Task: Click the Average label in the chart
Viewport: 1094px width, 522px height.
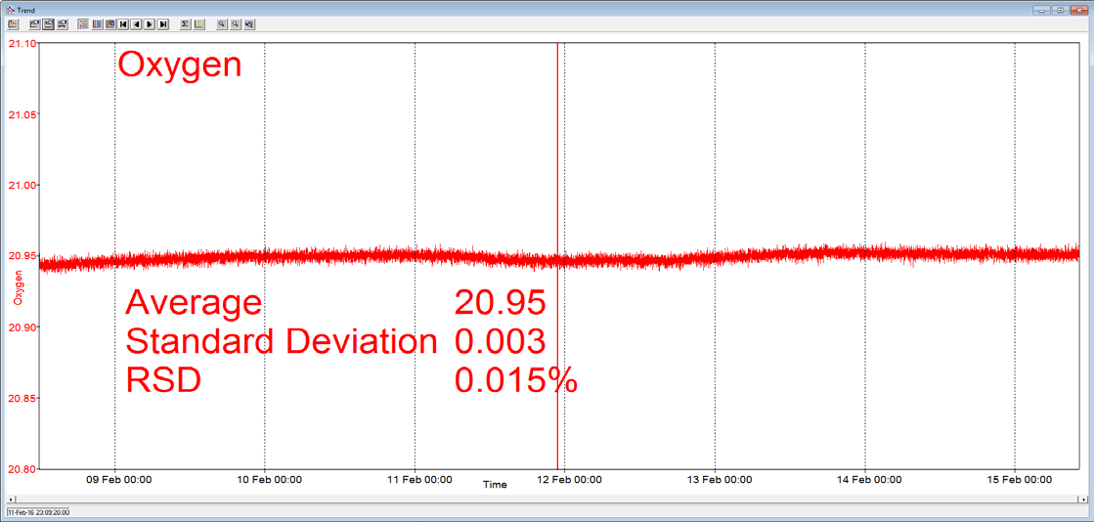Action: (x=195, y=304)
